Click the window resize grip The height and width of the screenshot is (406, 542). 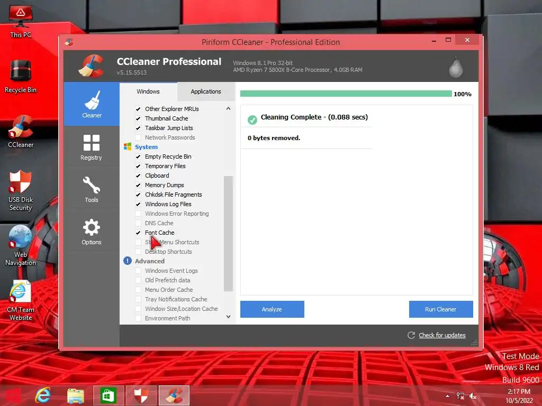(x=474, y=343)
